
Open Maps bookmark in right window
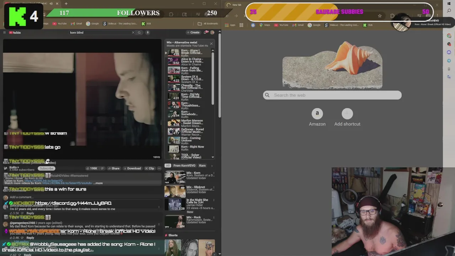[x=264, y=25]
